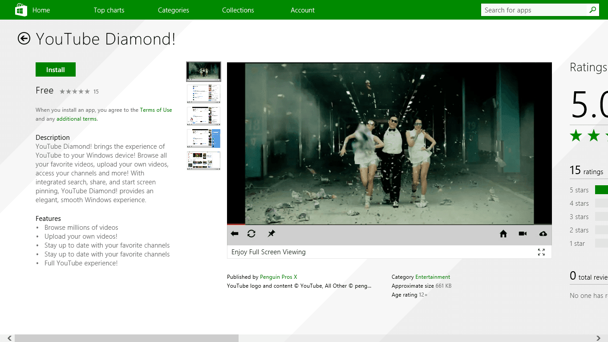
Task: Click the 2 stars rating row
Action: [588, 230]
